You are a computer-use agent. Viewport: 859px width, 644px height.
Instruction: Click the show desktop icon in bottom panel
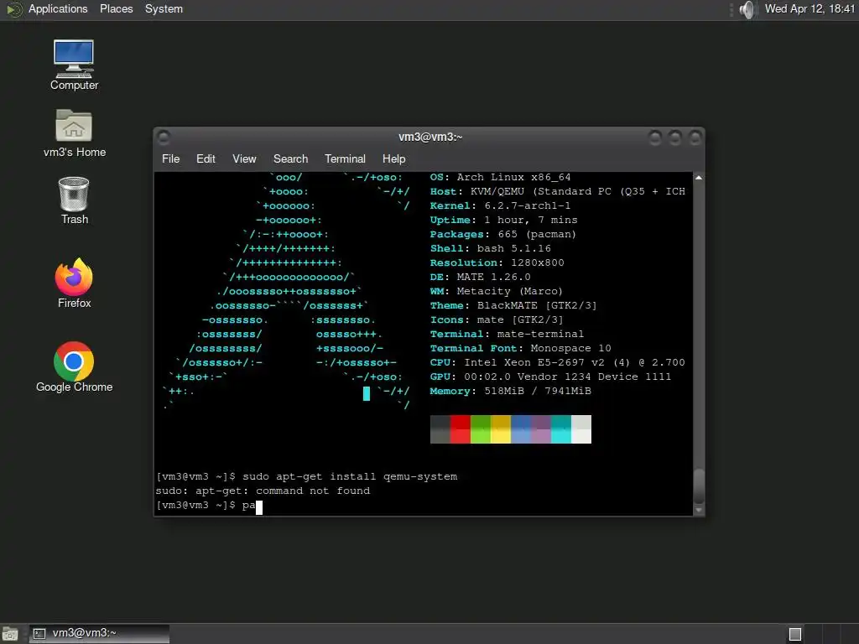(10, 634)
